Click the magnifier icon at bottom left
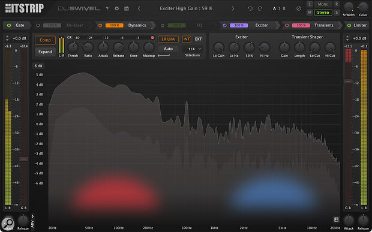Screen dimensions: 372x232 (x=8, y=223)
